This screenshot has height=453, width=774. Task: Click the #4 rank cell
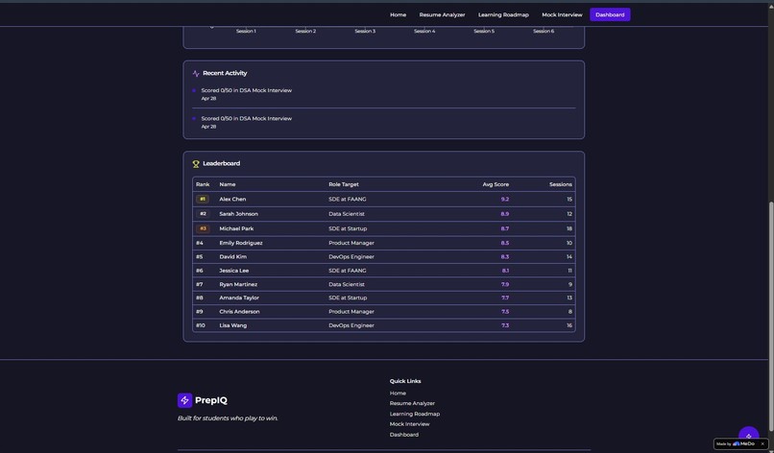(200, 243)
